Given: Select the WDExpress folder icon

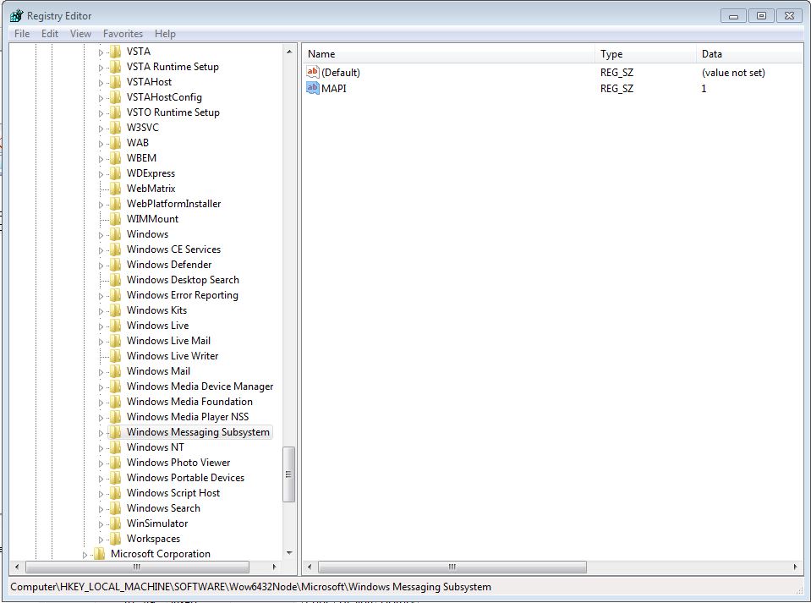Looking at the screenshot, I should point(116,173).
